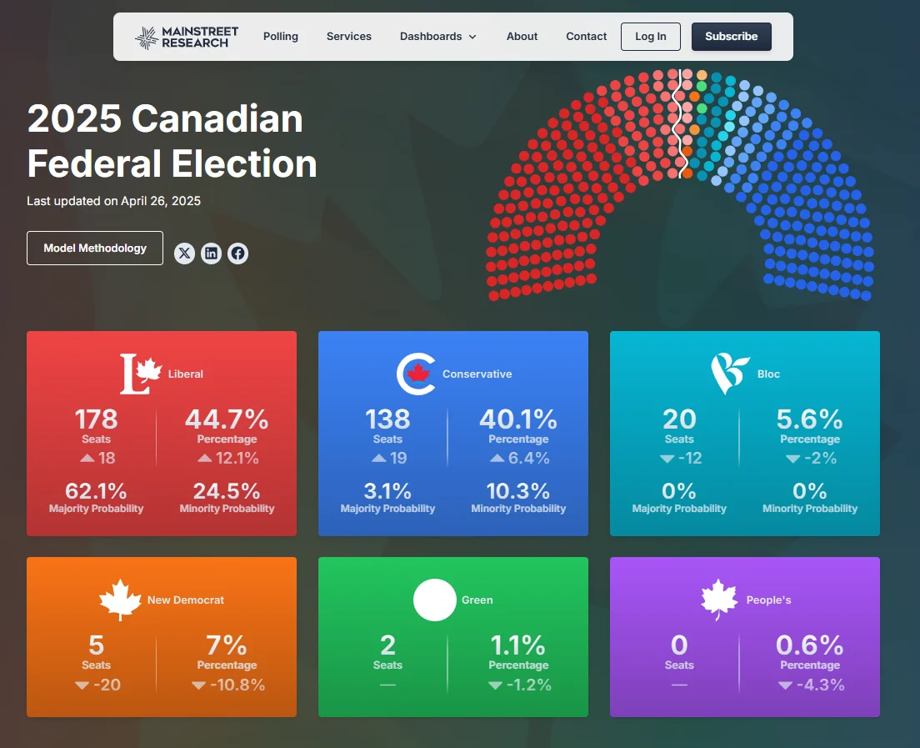The height and width of the screenshot is (748, 920).
Task: Expand the Dashboards dropdown menu
Action: tap(437, 37)
